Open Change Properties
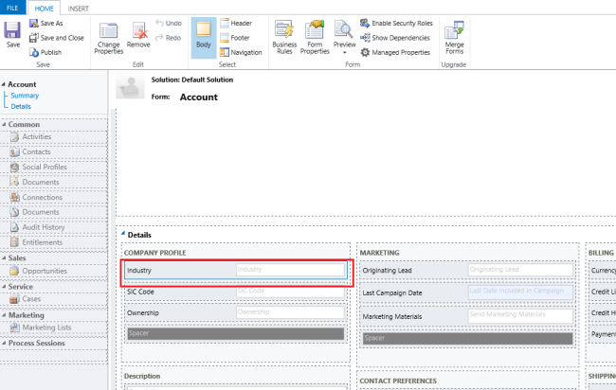Screen dimensions: 616x390 pos(108,39)
